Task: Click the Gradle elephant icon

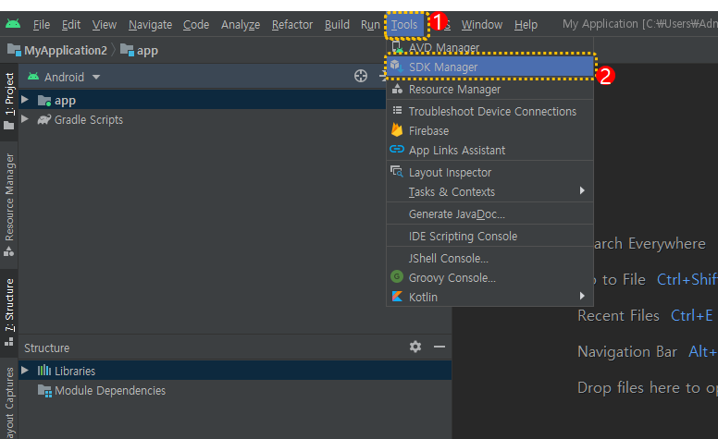Action: [x=44, y=119]
